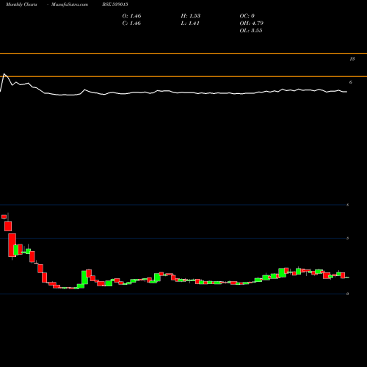
Task: Click the high value H: 1.53
Action: [x=191, y=16]
